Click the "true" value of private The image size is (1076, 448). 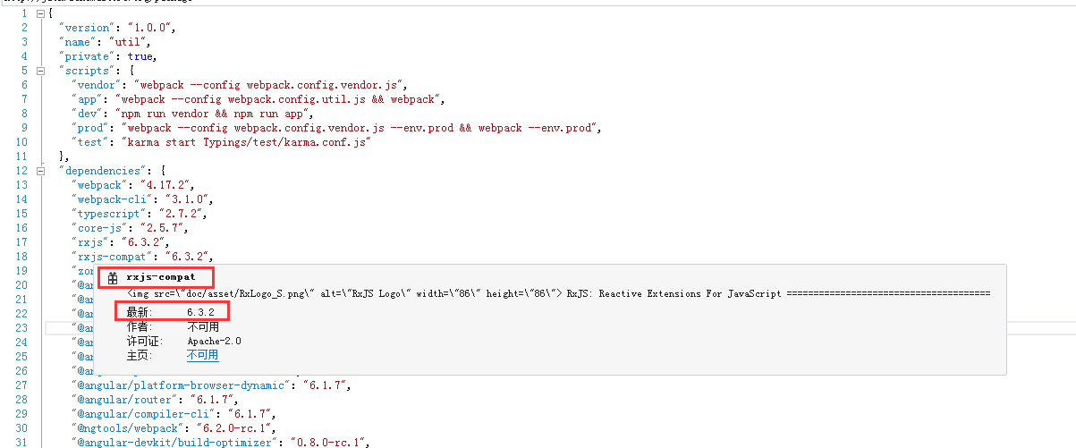point(141,56)
